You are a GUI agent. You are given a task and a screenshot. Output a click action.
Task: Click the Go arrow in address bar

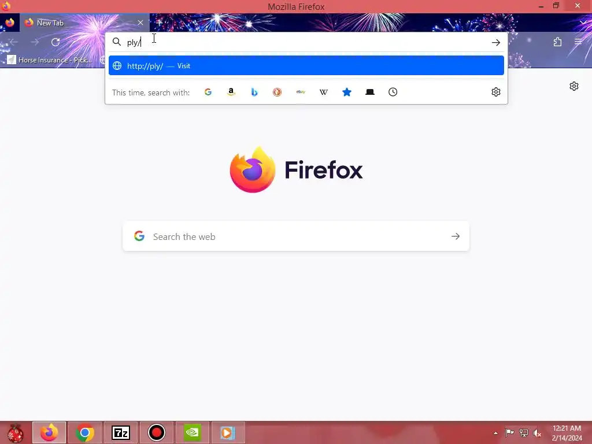click(x=495, y=43)
